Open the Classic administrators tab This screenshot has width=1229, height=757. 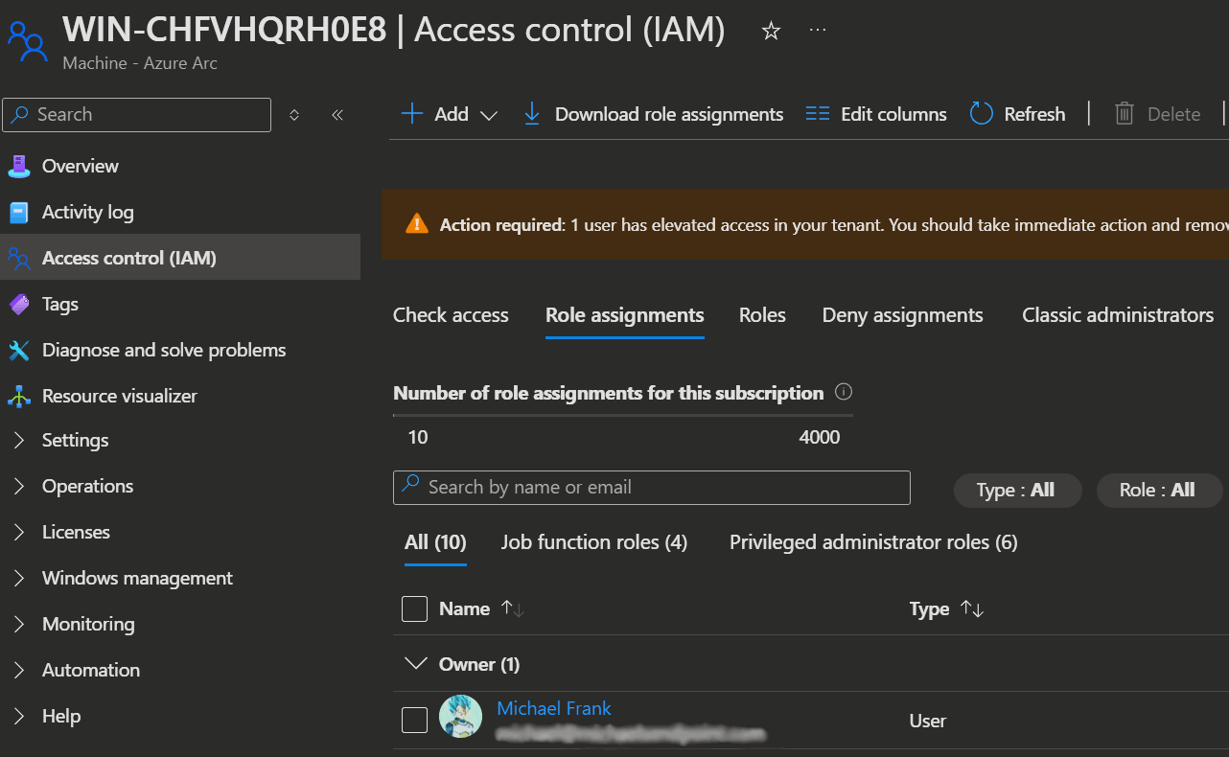tap(1118, 314)
